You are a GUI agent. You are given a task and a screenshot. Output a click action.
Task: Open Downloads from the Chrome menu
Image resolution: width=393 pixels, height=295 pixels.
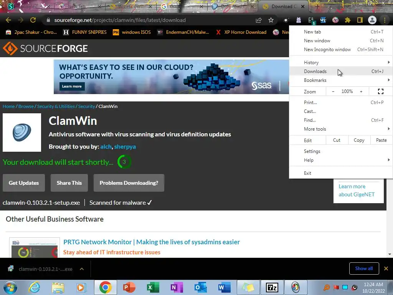[341, 71]
